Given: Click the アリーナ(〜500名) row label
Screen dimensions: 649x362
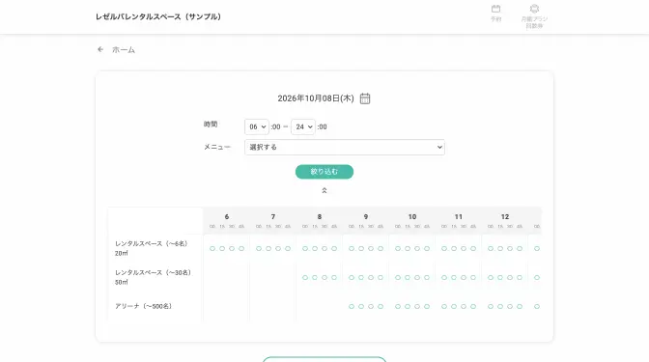Looking at the screenshot, I should (144, 306).
